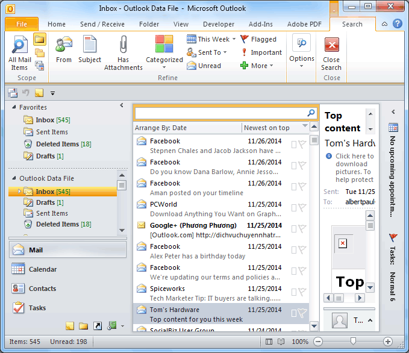This screenshot has width=409, height=353.
Task: Click the zoom slider handle
Action: 353,341
